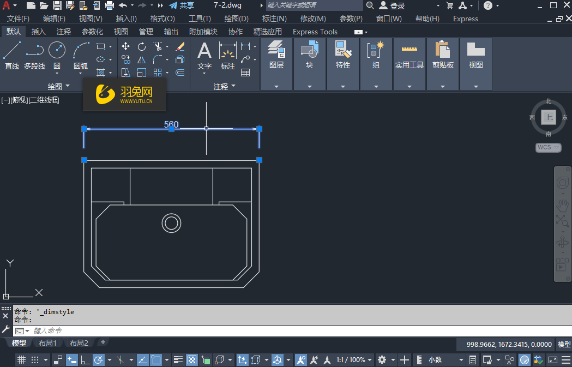Click the Erase tool icon
The height and width of the screenshot is (367, 572).
(180, 46)
